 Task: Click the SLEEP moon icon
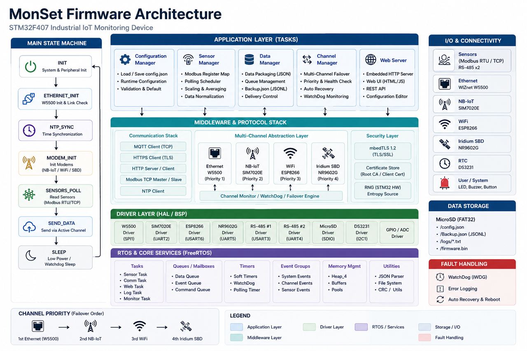(31, 256)
